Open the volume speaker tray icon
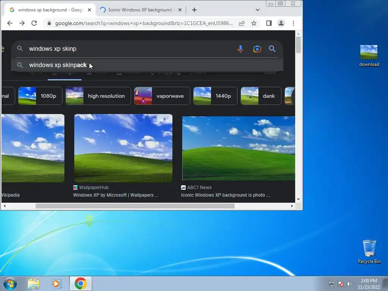 click(350, 284)
